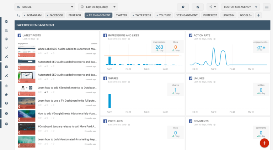
Task: Open post '#Octoboard January release is out'
Action: (x=67, y=127)
